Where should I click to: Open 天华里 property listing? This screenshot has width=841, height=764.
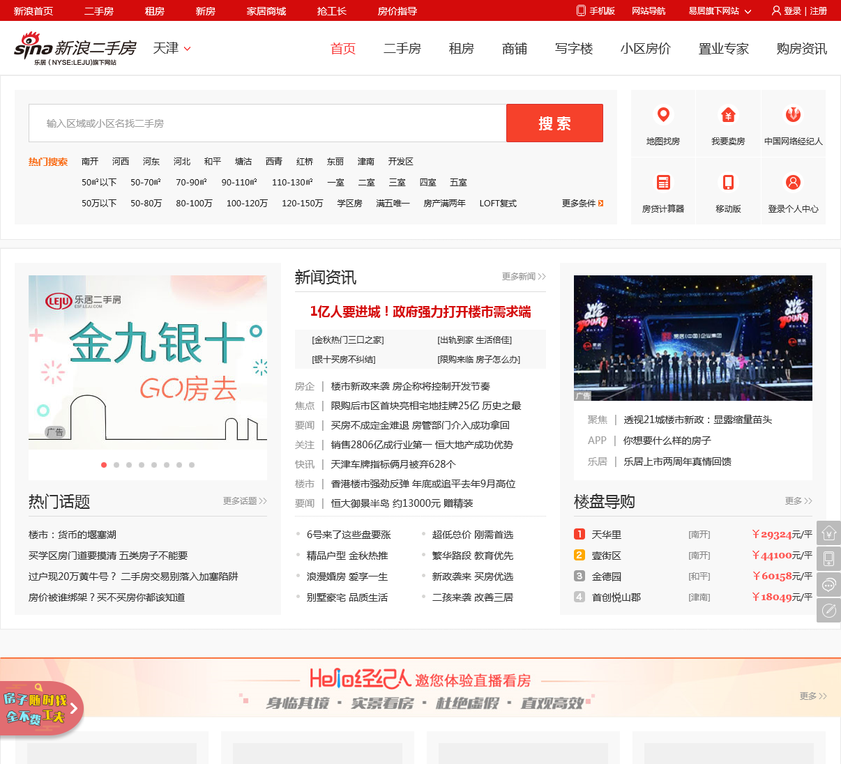click(607, 535)
